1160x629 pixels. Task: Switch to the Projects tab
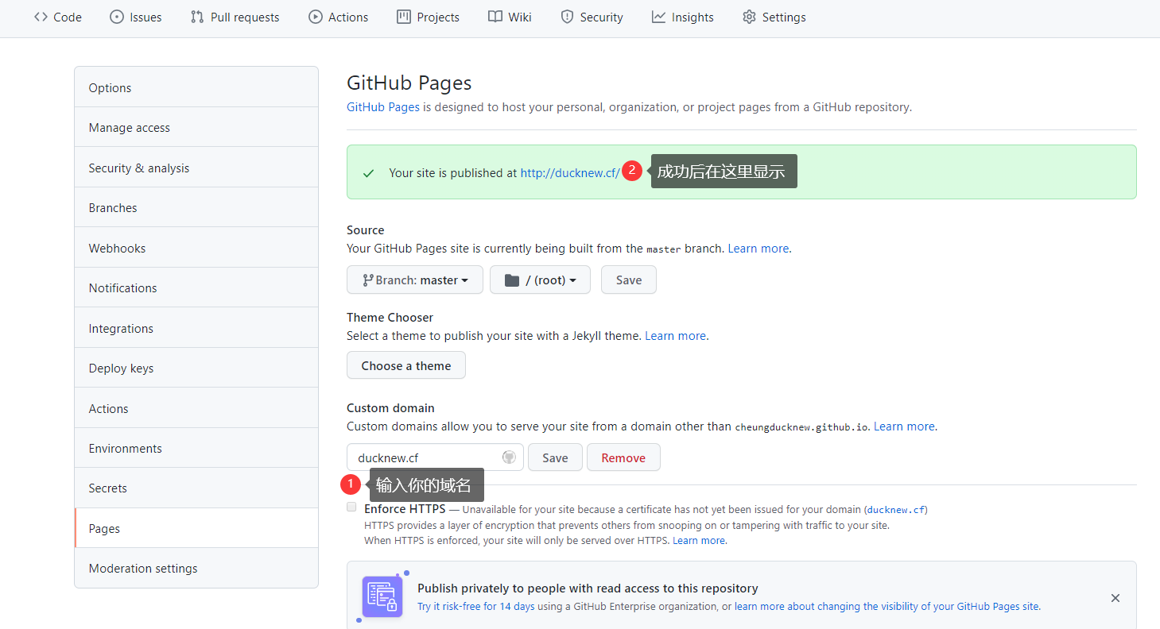429,17
